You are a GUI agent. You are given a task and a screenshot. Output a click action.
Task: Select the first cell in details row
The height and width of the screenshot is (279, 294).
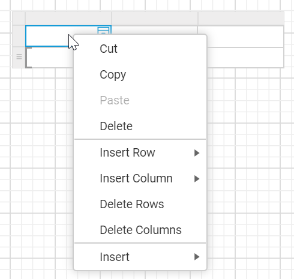(49, 58)
